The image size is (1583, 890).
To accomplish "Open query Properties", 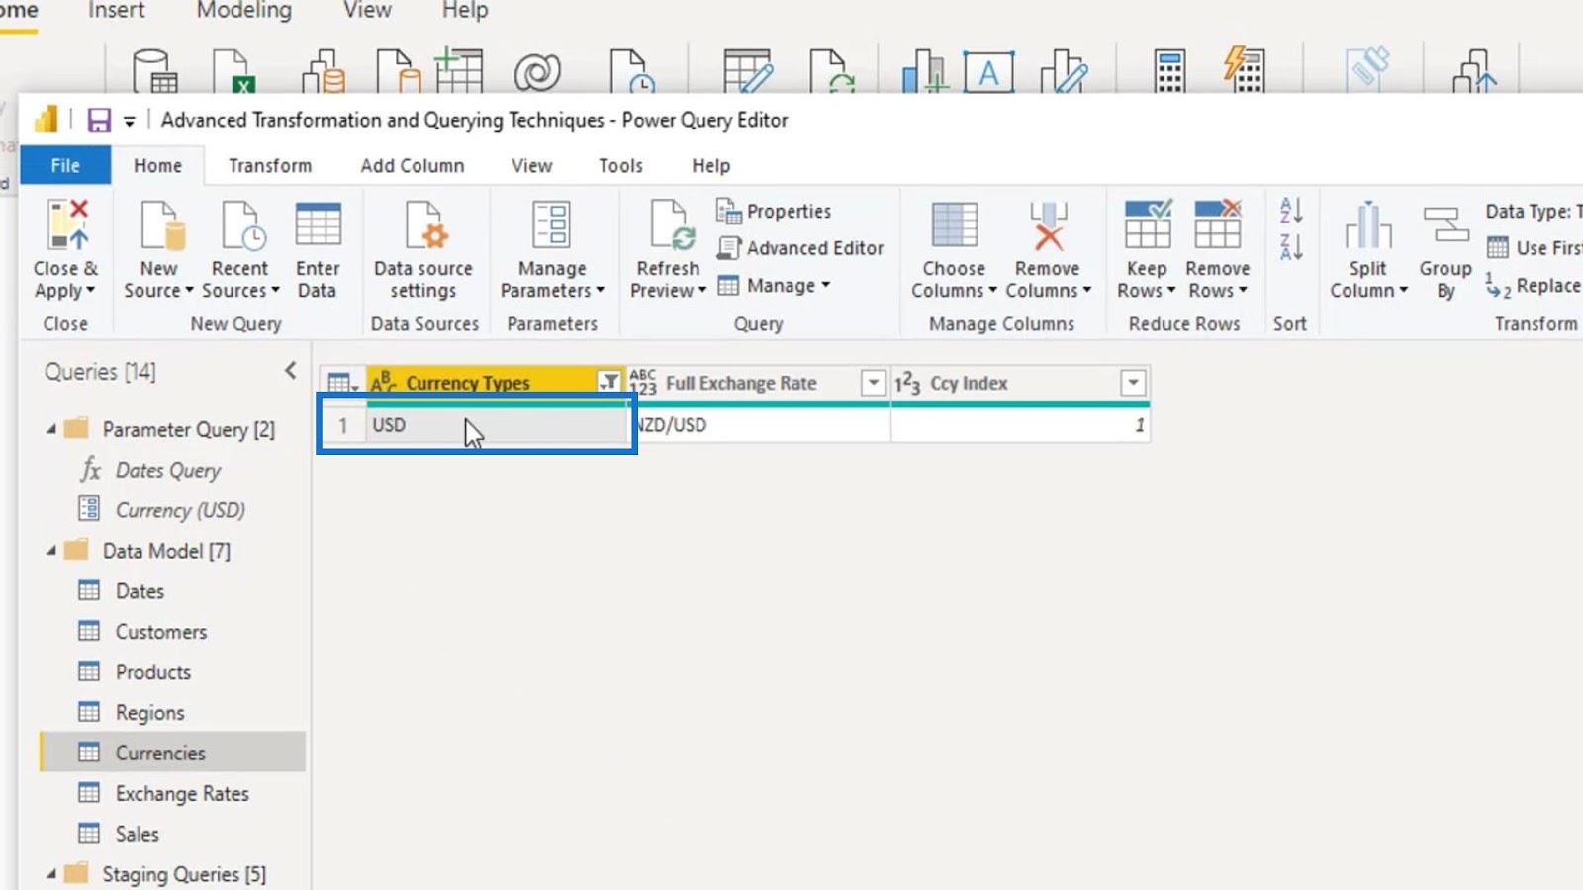I will [773, 211].
